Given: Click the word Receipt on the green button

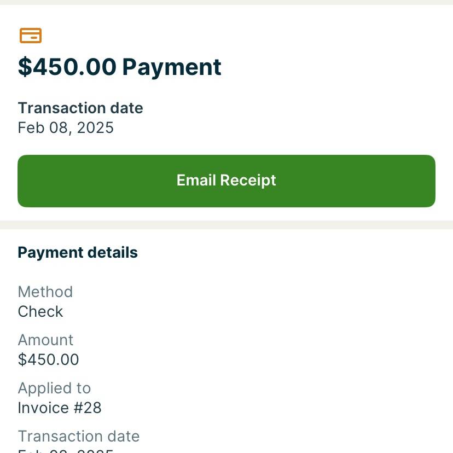Looking at the screenshot, I should [x=248, y=181].
